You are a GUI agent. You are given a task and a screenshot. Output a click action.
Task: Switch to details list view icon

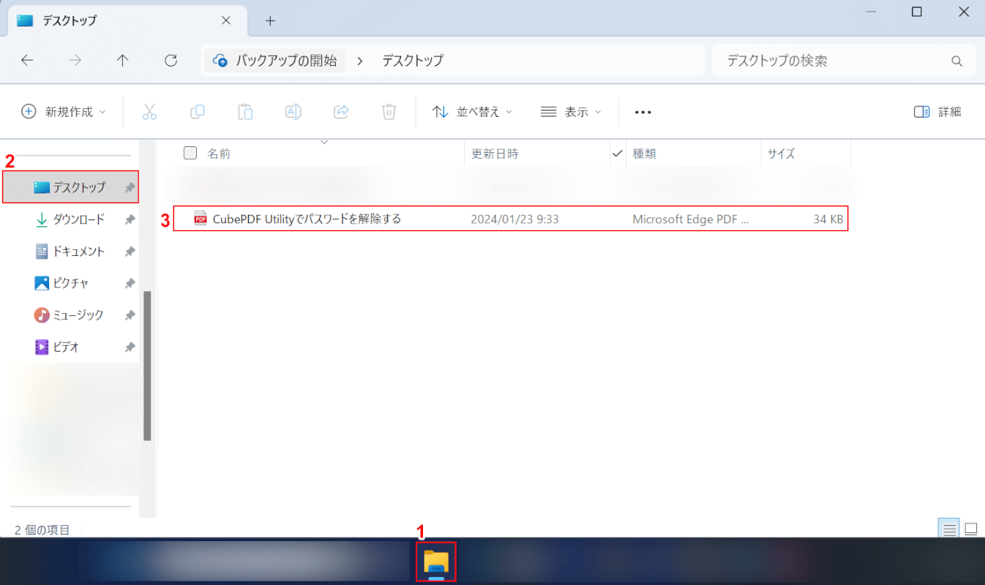click(x=950, y=529)
